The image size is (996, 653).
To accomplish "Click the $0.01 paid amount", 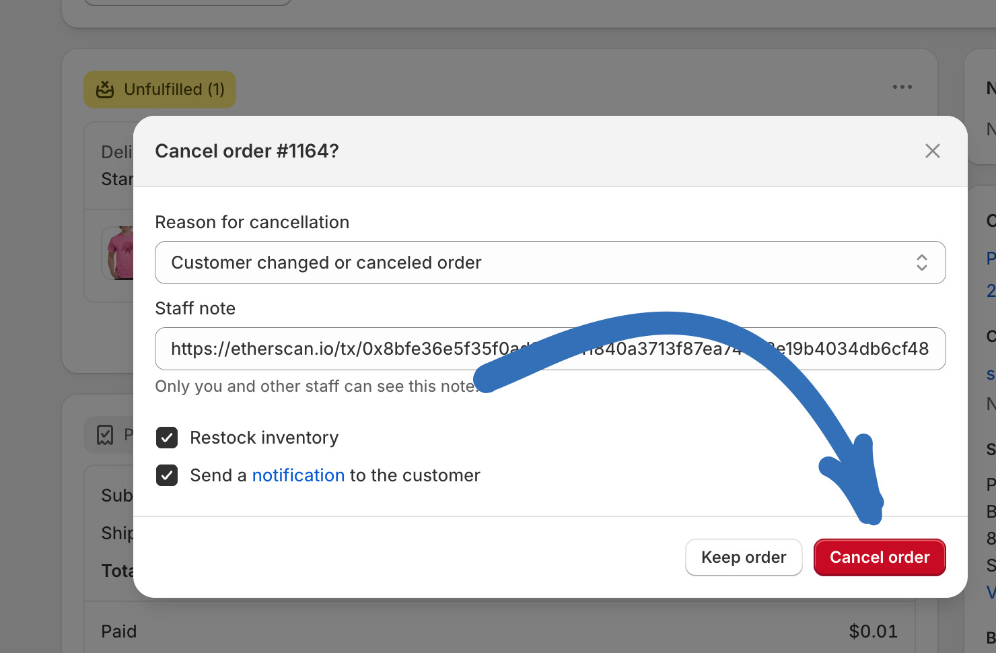I will (x=873, y=631).
